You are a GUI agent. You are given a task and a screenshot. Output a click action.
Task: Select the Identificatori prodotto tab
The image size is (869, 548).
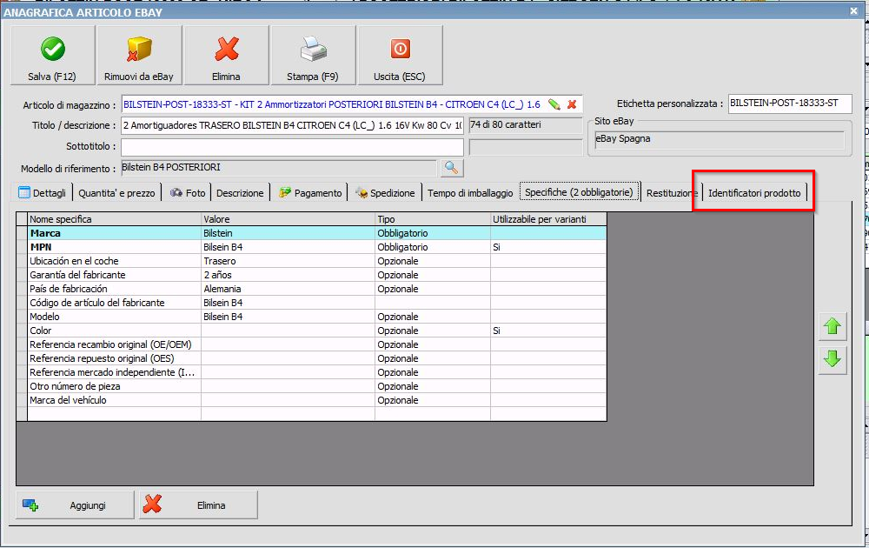754,192
